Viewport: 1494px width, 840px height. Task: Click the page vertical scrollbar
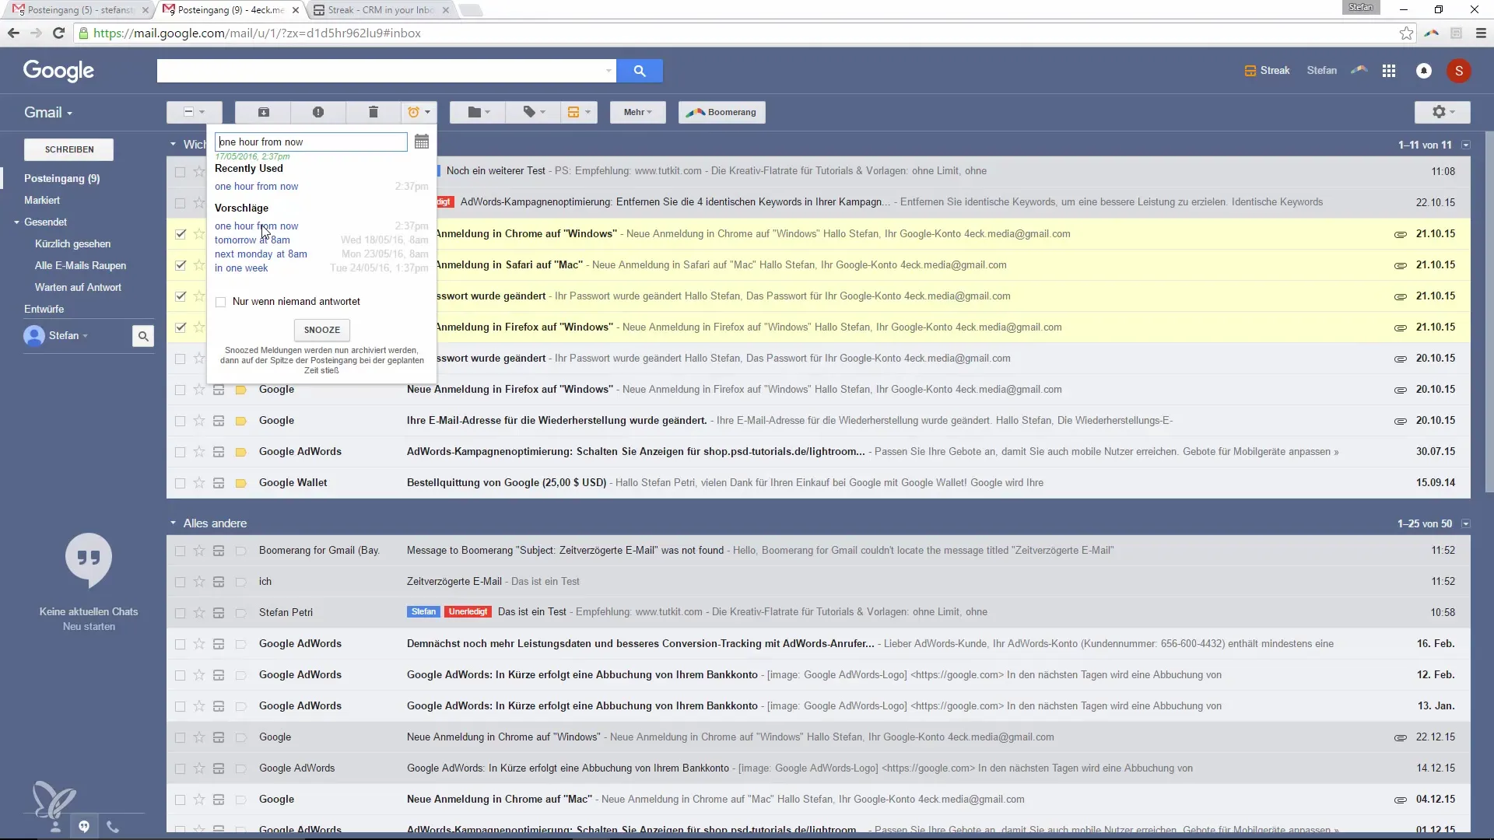tap(1489, 311)
